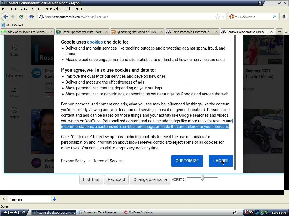
Task: Open the 11:28 motorcycle video thumbnail
Action: (x=263, y=132)
